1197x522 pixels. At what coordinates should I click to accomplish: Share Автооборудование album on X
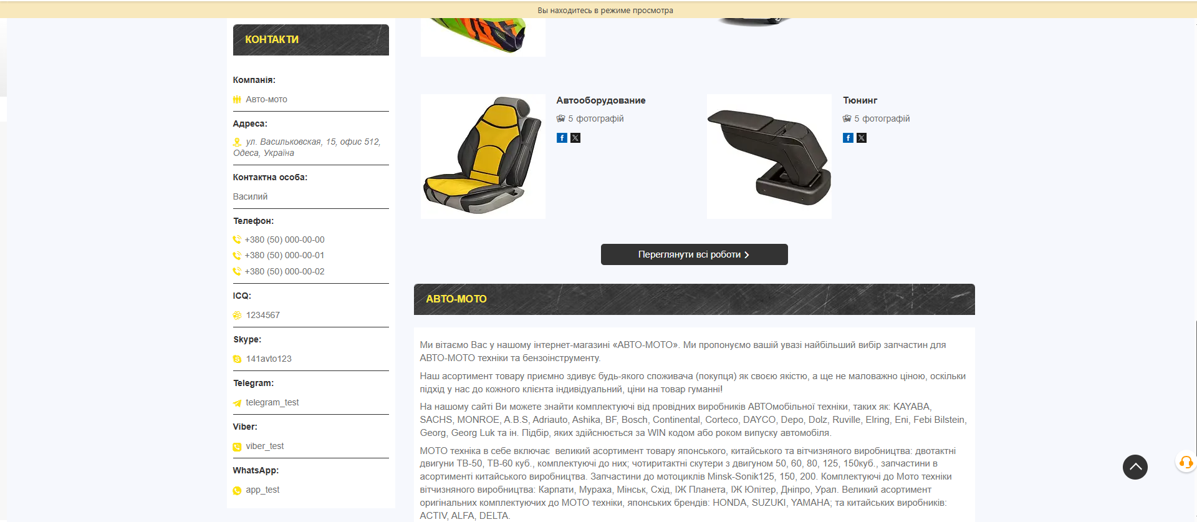tap(575, 138)
